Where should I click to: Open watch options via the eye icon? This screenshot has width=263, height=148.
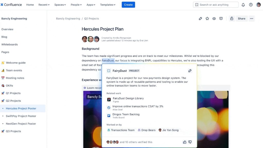[214, 18]
